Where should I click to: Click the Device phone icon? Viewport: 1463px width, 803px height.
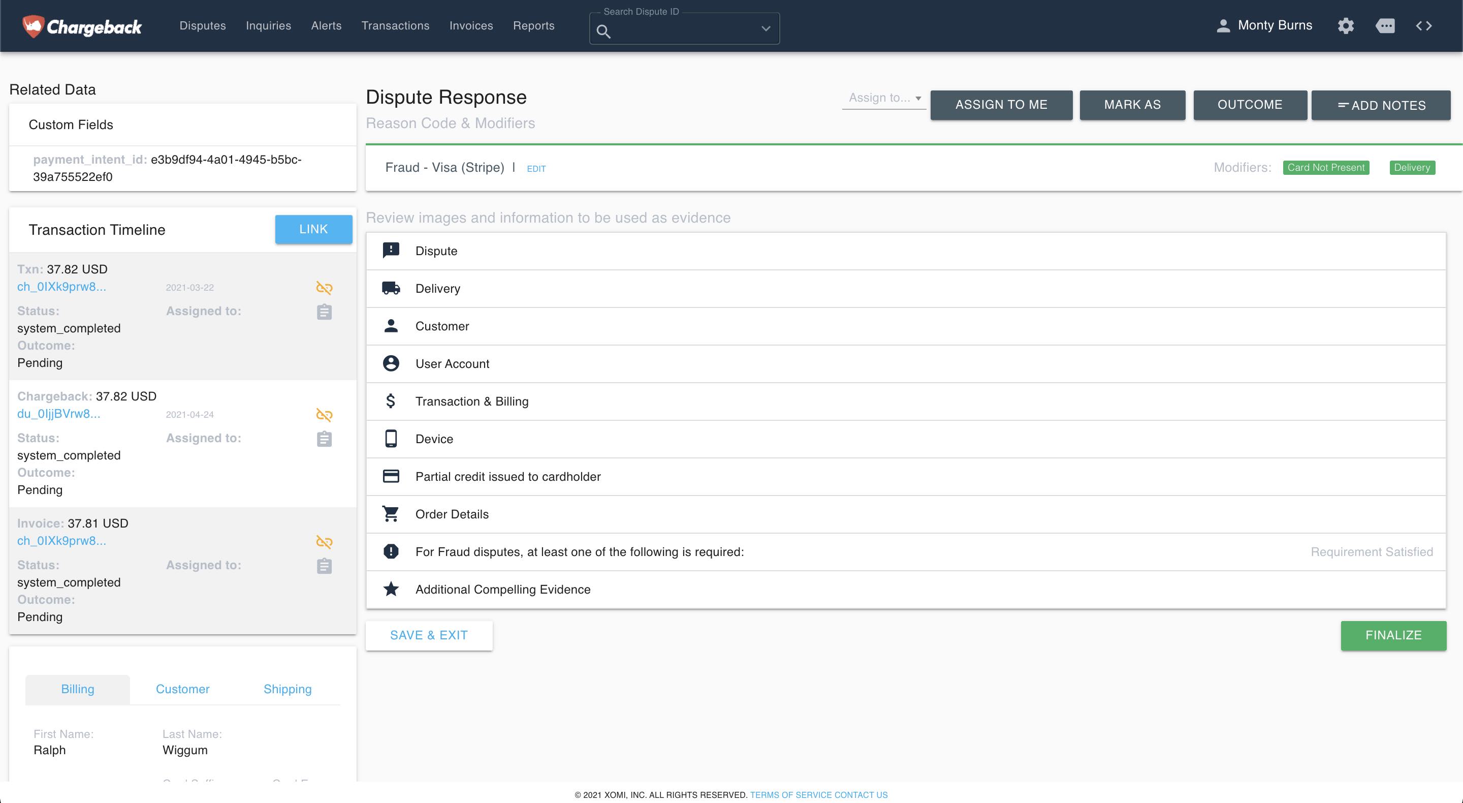pyautogui.click(x=391, y=439)
